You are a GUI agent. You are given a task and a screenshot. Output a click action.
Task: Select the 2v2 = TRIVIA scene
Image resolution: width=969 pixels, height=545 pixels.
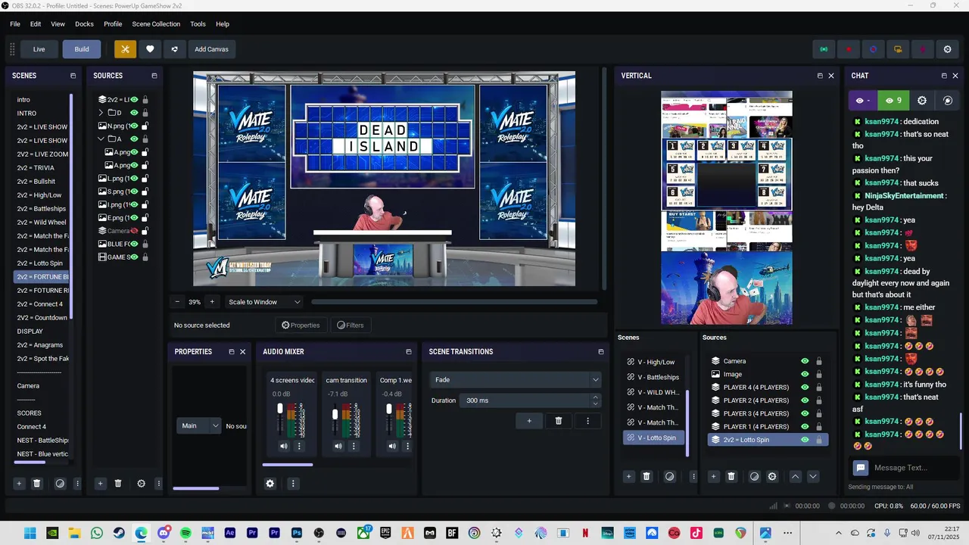tap(41, 168)
